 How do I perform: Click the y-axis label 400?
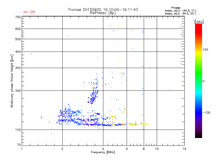pyautogui.click(x=18, y=52)
